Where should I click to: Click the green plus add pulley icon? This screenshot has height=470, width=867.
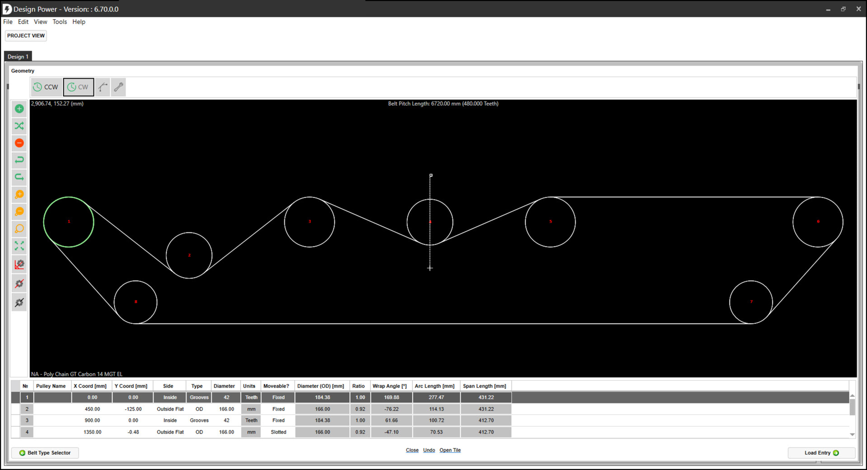(x=19, y=109)
